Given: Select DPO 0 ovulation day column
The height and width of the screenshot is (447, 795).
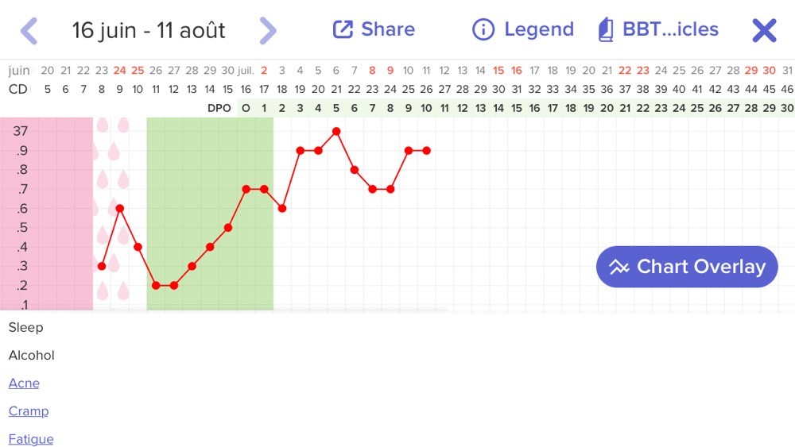Looking at the screenshot, I should [246, 108].
